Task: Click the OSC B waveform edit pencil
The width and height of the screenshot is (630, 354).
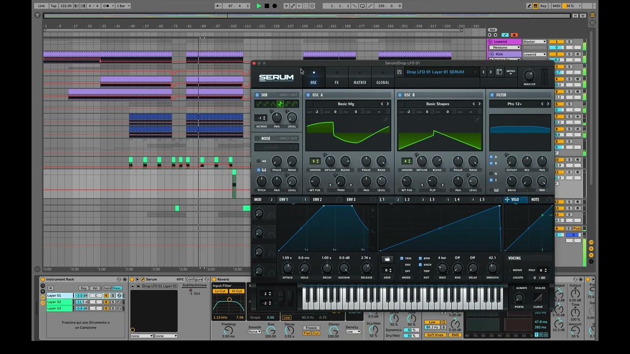Action: (477, 119)
